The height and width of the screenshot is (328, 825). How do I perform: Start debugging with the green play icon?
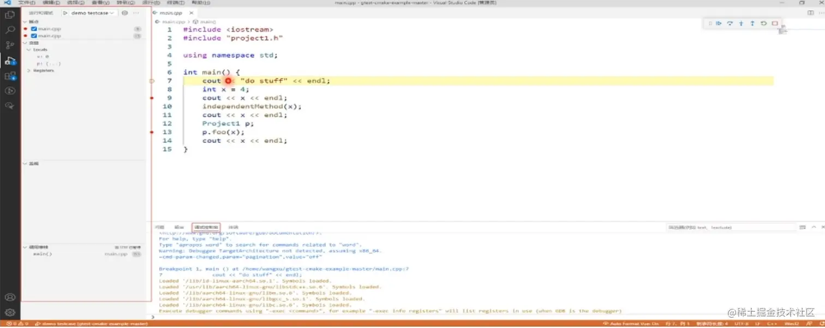click(65, 13)
